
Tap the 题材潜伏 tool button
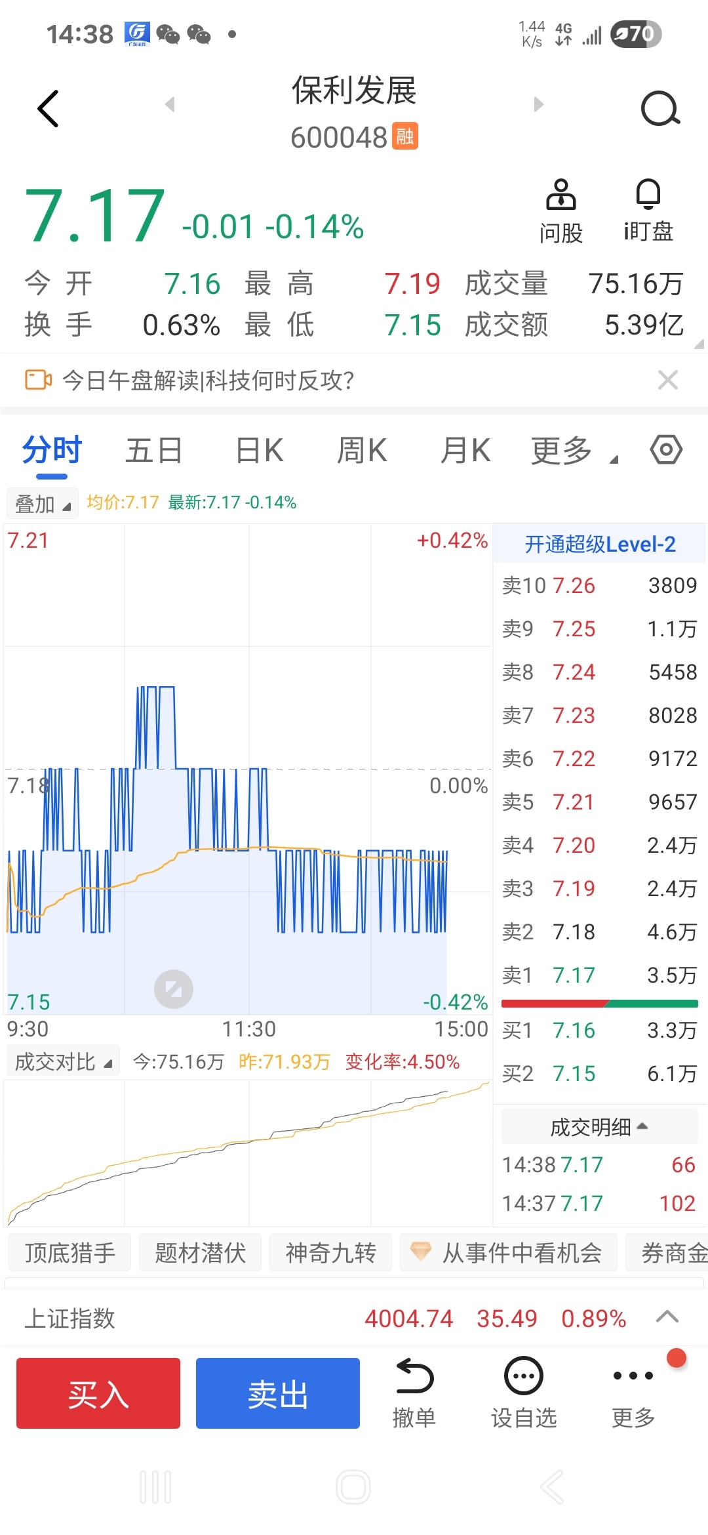(x=200, y=1252)
